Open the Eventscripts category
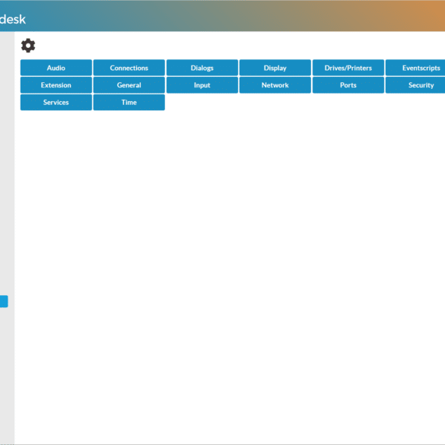Screen dimensions: 445x445 pos(415,68)
